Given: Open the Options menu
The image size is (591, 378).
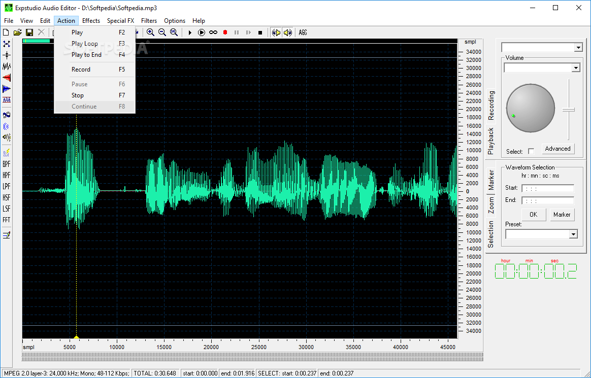Looking at the screenshot, I should point(175,21).
